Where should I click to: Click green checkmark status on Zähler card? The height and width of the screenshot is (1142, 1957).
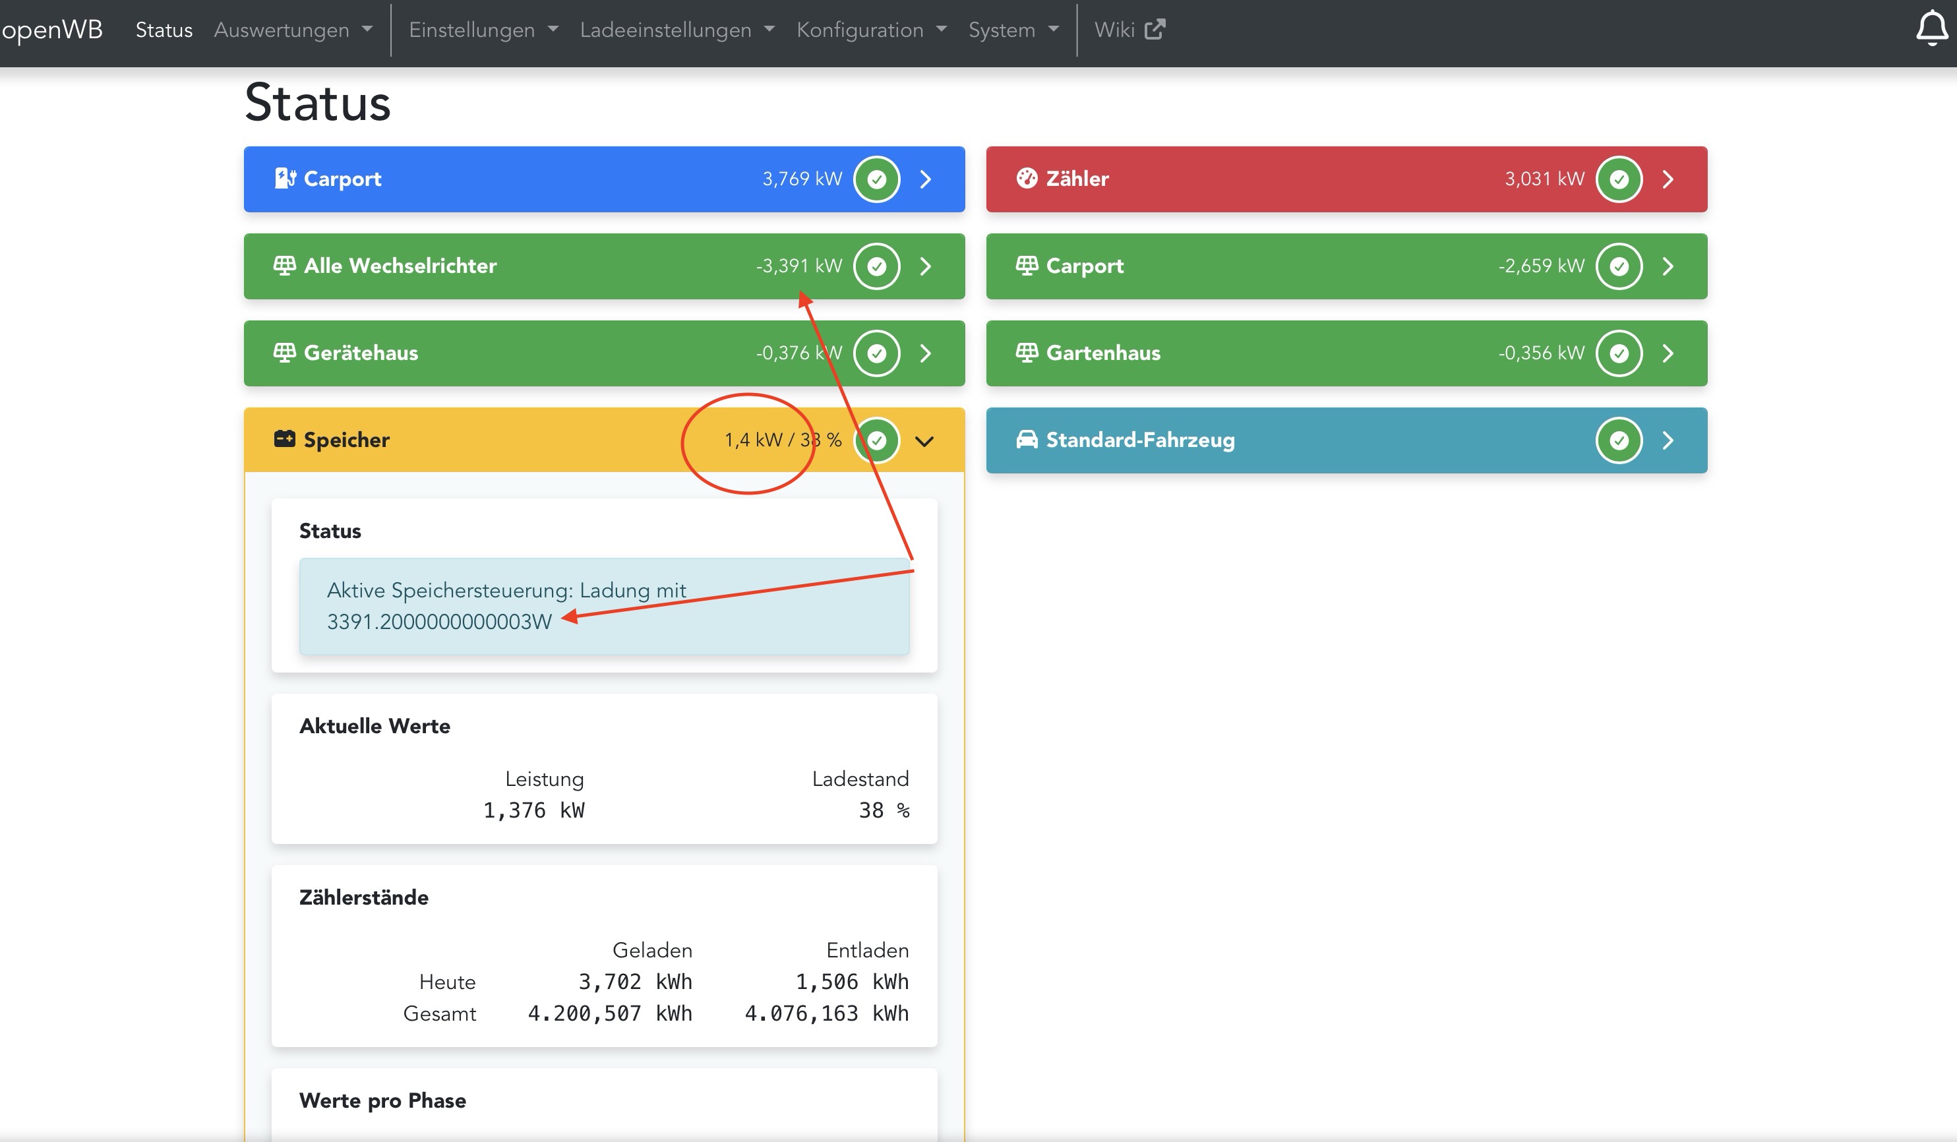pyautogui.click(x=1619, y=179)
